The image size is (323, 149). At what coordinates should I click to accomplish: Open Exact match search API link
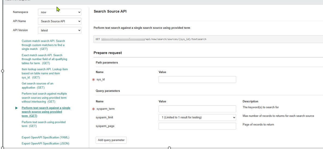click(44, 59)
